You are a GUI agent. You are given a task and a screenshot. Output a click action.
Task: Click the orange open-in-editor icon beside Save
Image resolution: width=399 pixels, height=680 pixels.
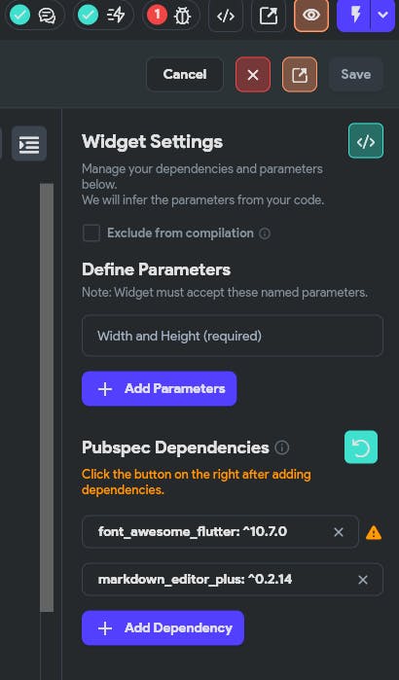tap(300, 75)
